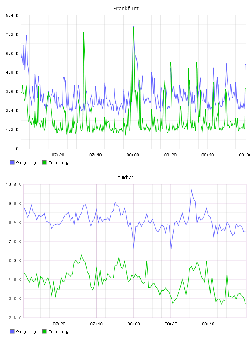Click the 07:20 time label in the Mumbai chart
Image resolution: width=252 pixels, height=338 pixels.
click(x=59, y=324)
